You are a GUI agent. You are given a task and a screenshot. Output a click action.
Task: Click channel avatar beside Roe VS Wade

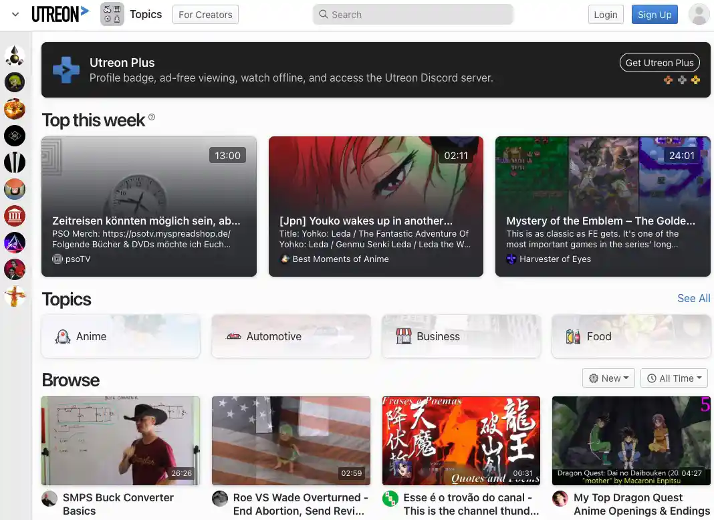[220, 499]
